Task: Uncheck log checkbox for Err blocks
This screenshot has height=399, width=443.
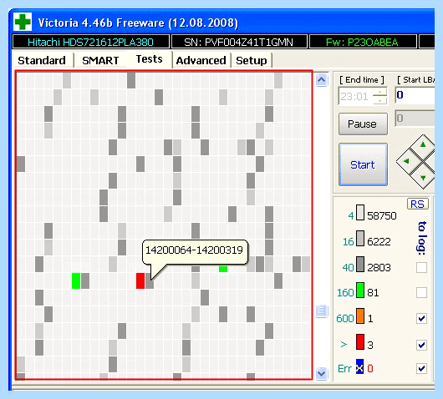Action: click(421, 368)
